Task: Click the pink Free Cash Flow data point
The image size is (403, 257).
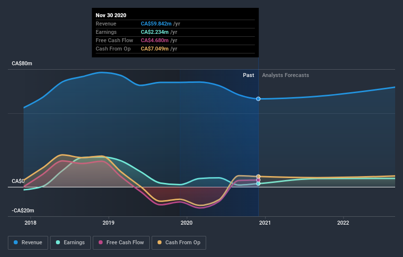Action: [x=258, y=180]
